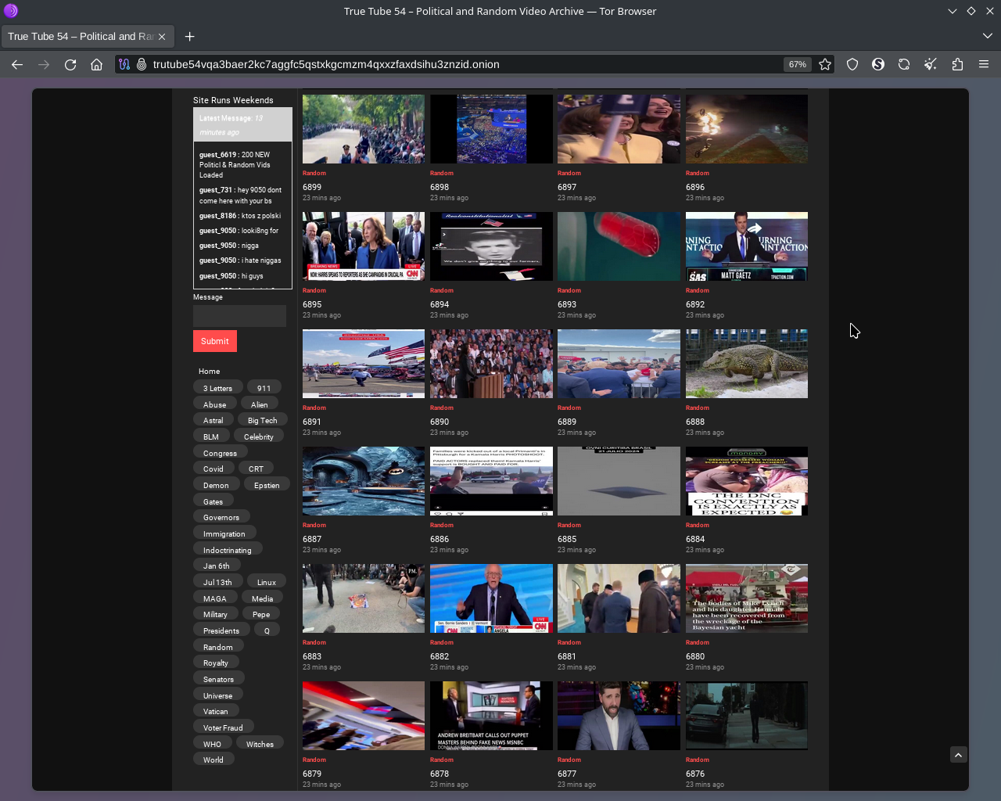Image resolution: width=1001 pixels, height=801 pixels.
Task: Close the True Tube 54 tab
Action: click(162, 36)
